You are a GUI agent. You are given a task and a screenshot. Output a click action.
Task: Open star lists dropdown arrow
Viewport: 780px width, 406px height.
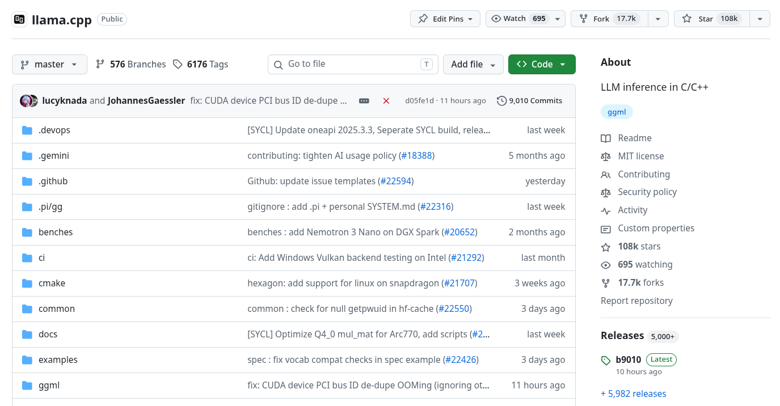pyautogui.click(x=760, y=19)
